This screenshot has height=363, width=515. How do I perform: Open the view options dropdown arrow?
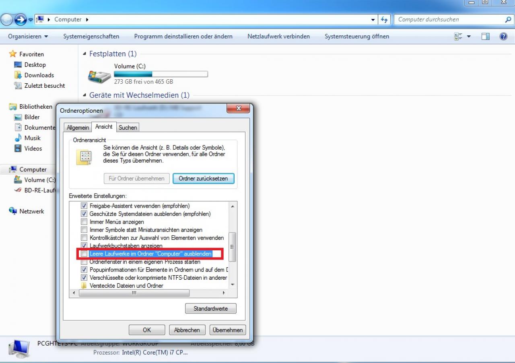coord(469,36)
